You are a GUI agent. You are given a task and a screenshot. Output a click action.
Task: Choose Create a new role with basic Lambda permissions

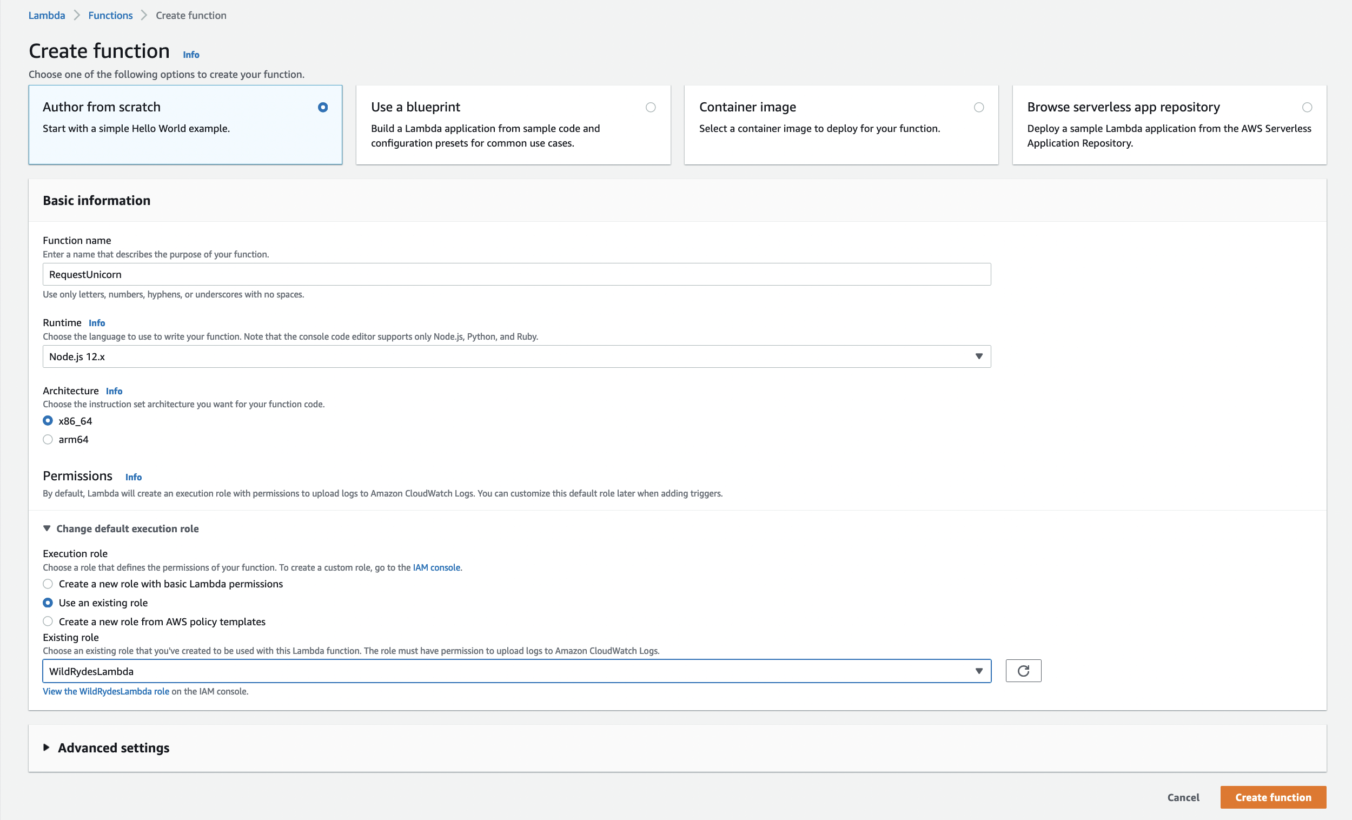[48, 584]
